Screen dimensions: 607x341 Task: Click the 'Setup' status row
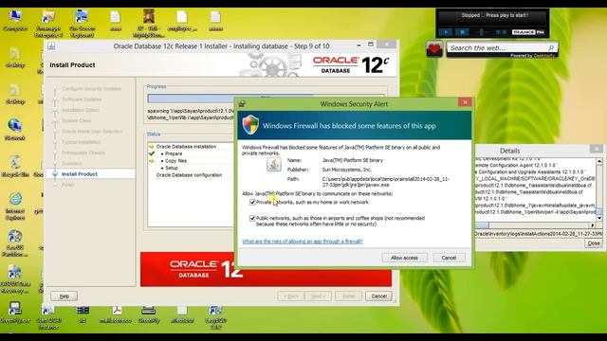point(172,168)
